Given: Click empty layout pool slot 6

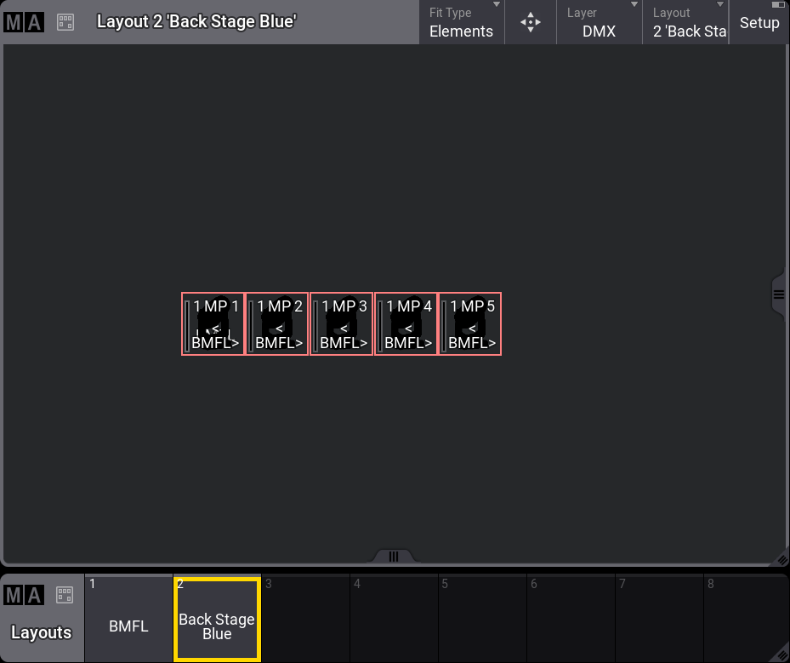Looking at the screenshot, I should [x=571, y=618].
